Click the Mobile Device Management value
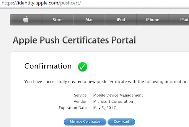Image resolution: width=189 pixels, height=127 pixels. pyautogui.click(x=118, y=95)
